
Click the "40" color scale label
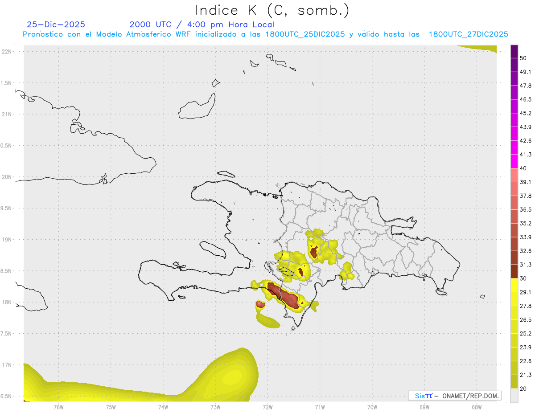523,168
